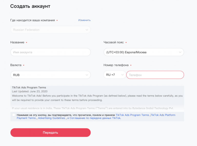
Task: Open Соглашение по передаче данных TikTok link
Action: pyautogui.click(x=95, y=118)
